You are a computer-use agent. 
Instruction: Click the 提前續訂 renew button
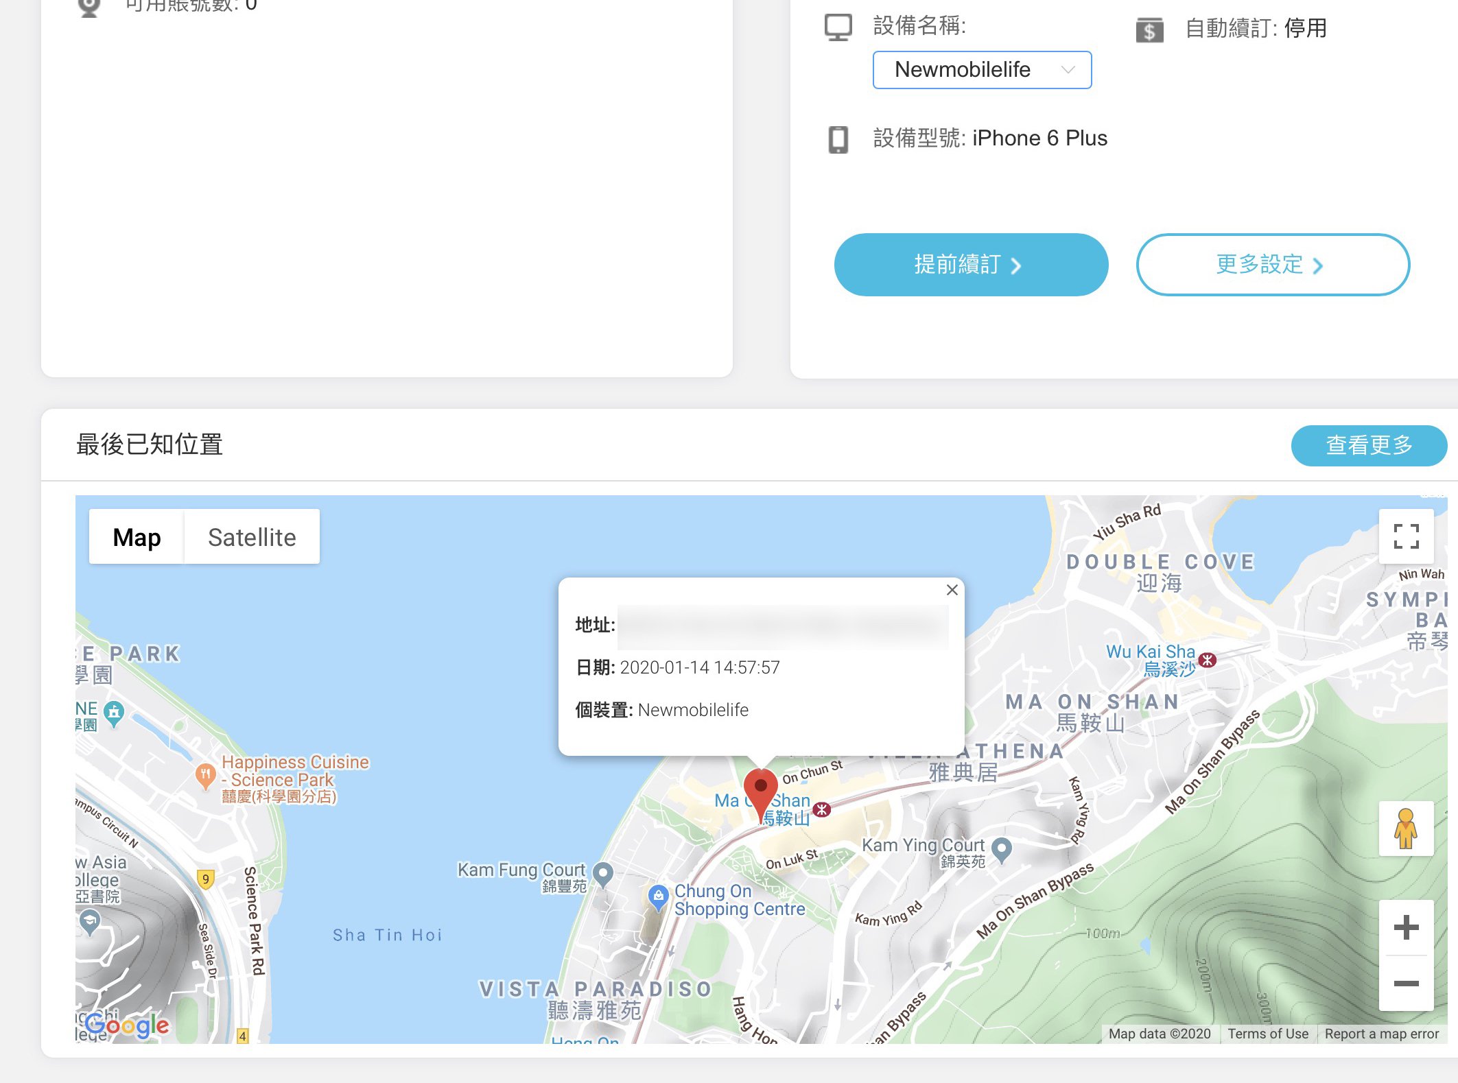(x=971, y=265)
